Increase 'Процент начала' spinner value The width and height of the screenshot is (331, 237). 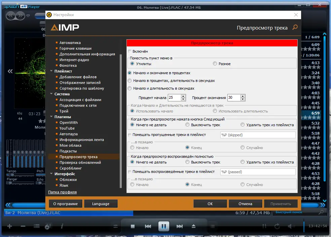coord(183,96)
